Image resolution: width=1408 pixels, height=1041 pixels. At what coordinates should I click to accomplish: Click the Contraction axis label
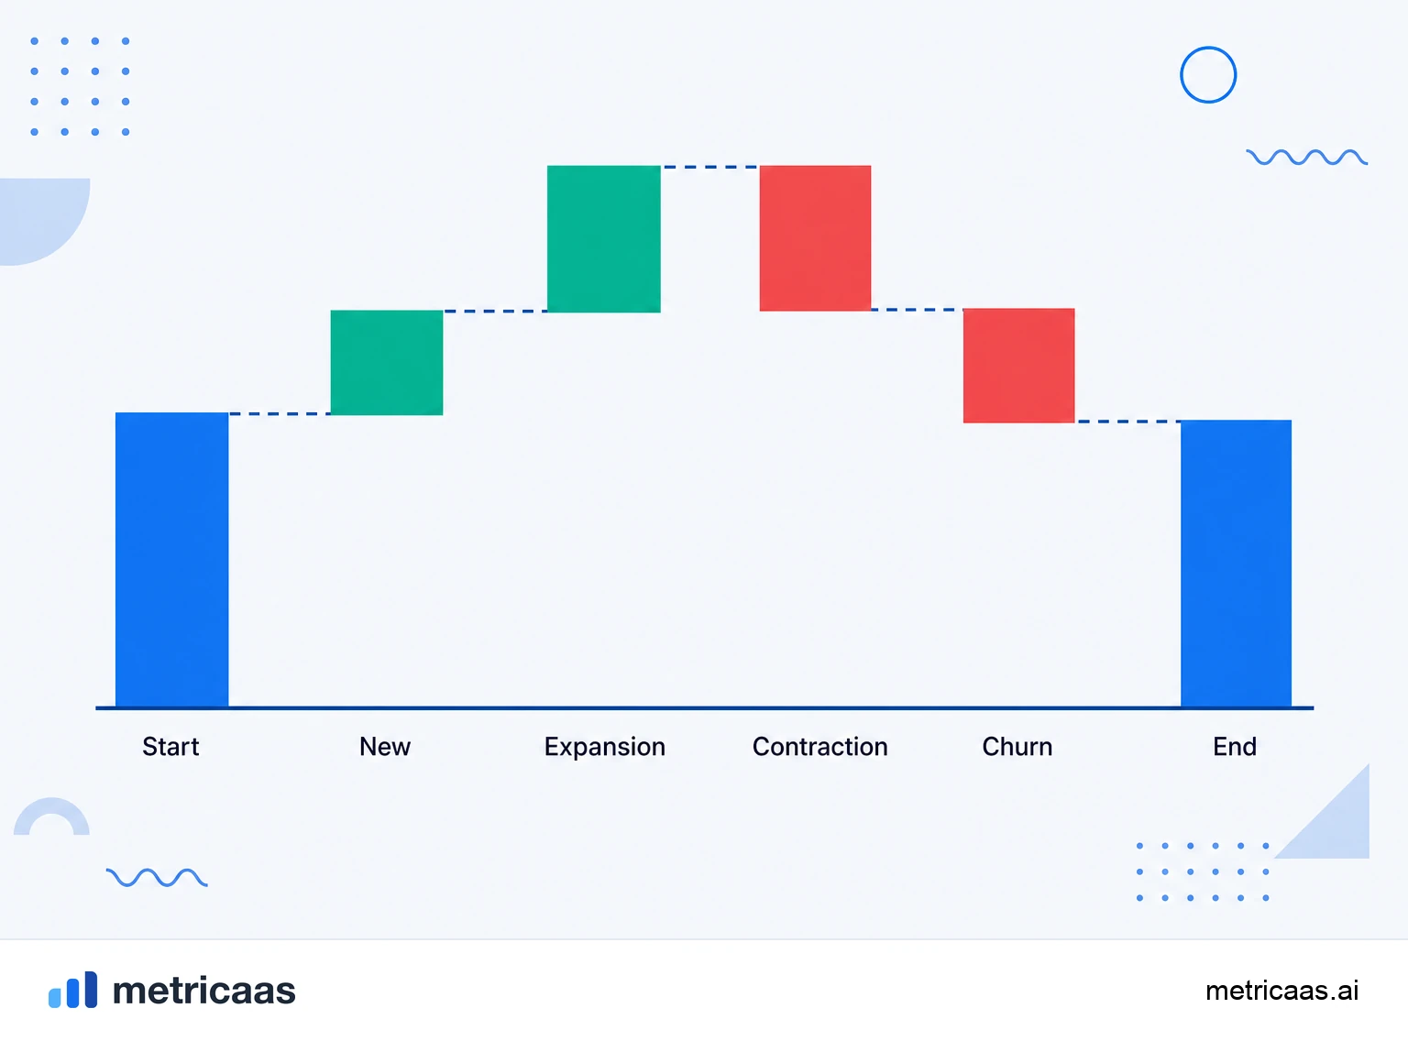pos(820,747)
